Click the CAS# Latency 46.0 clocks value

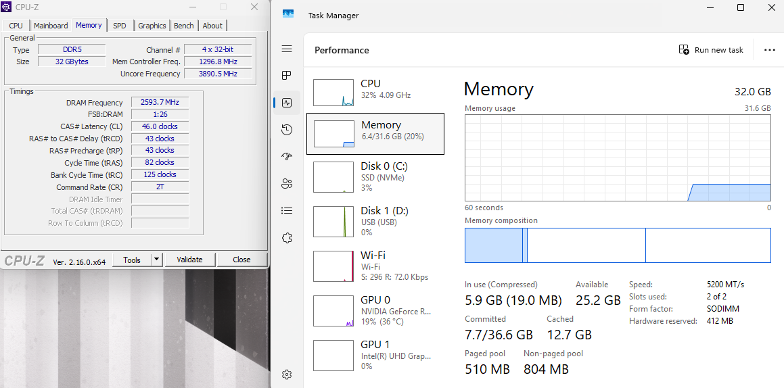[x=160, y=126]
